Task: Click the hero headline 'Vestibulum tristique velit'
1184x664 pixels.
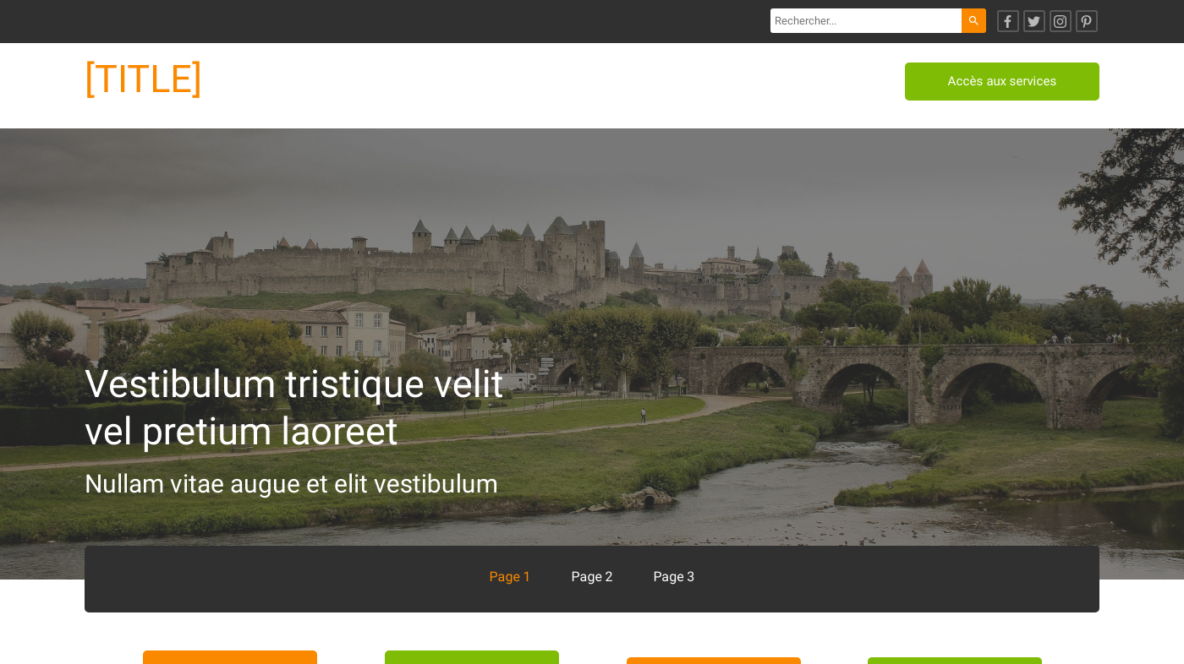Action: [293, 384]
